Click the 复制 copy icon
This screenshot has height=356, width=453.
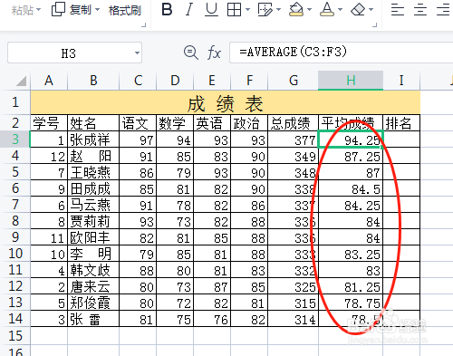pos(58,9)
